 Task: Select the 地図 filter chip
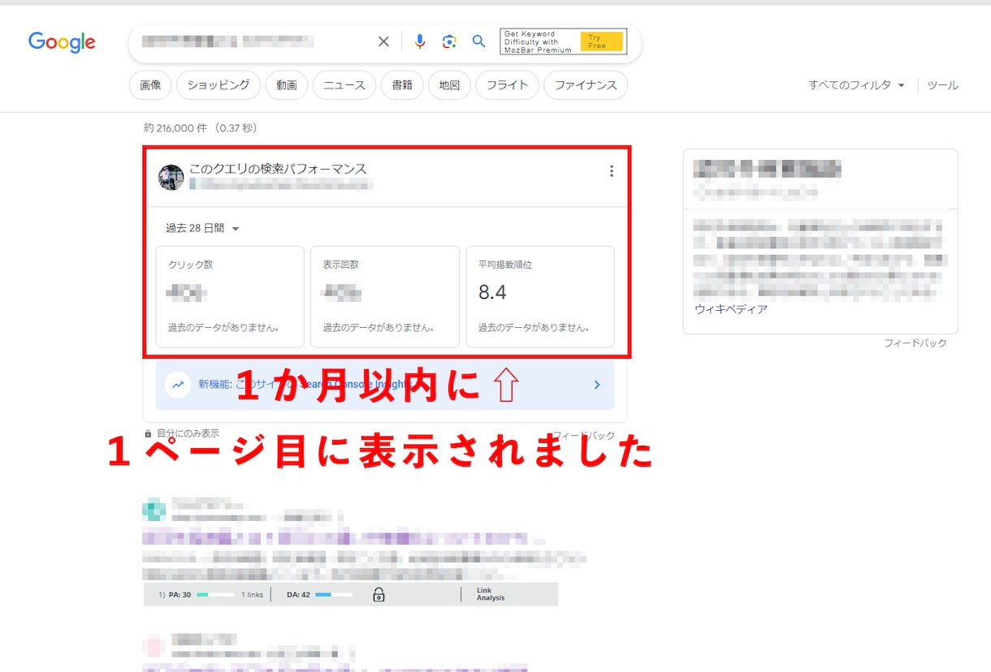[449, 85]
